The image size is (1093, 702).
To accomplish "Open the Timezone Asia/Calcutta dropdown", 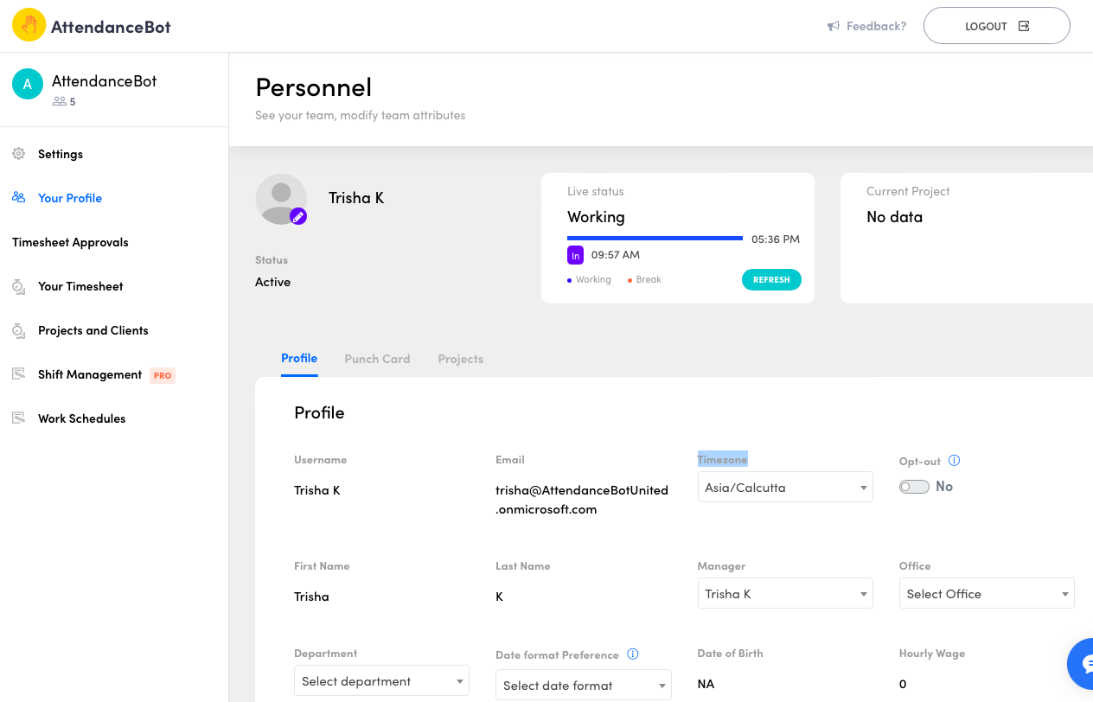I will [785, 487].
